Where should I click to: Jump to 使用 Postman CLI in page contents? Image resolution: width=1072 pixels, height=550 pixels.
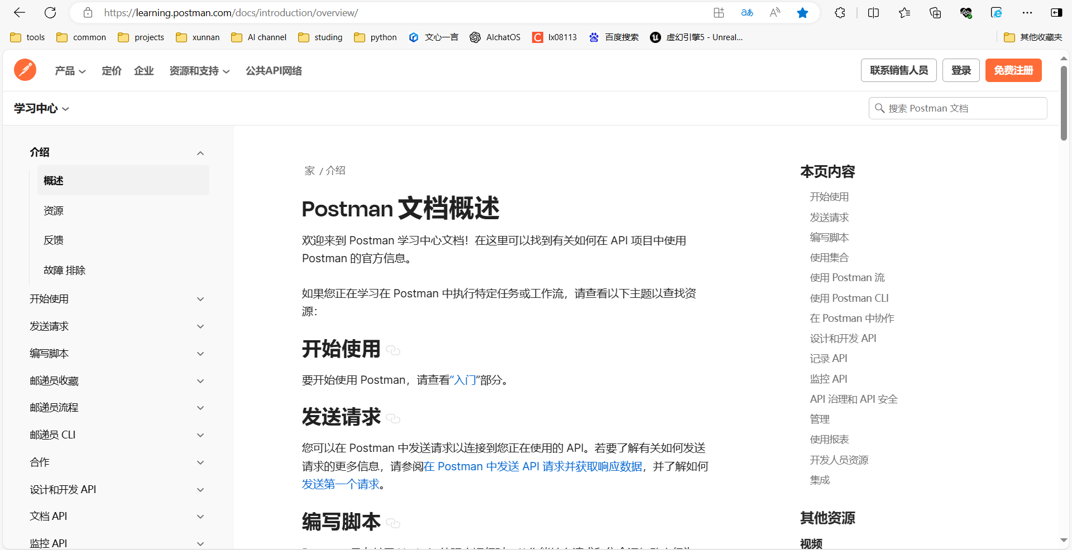pos(849,298)
